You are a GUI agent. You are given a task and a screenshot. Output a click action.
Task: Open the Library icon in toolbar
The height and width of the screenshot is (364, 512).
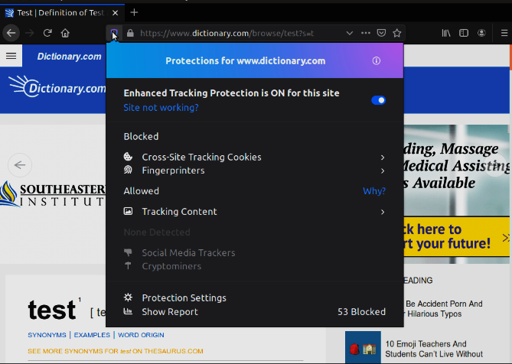(x=446, y=33)
